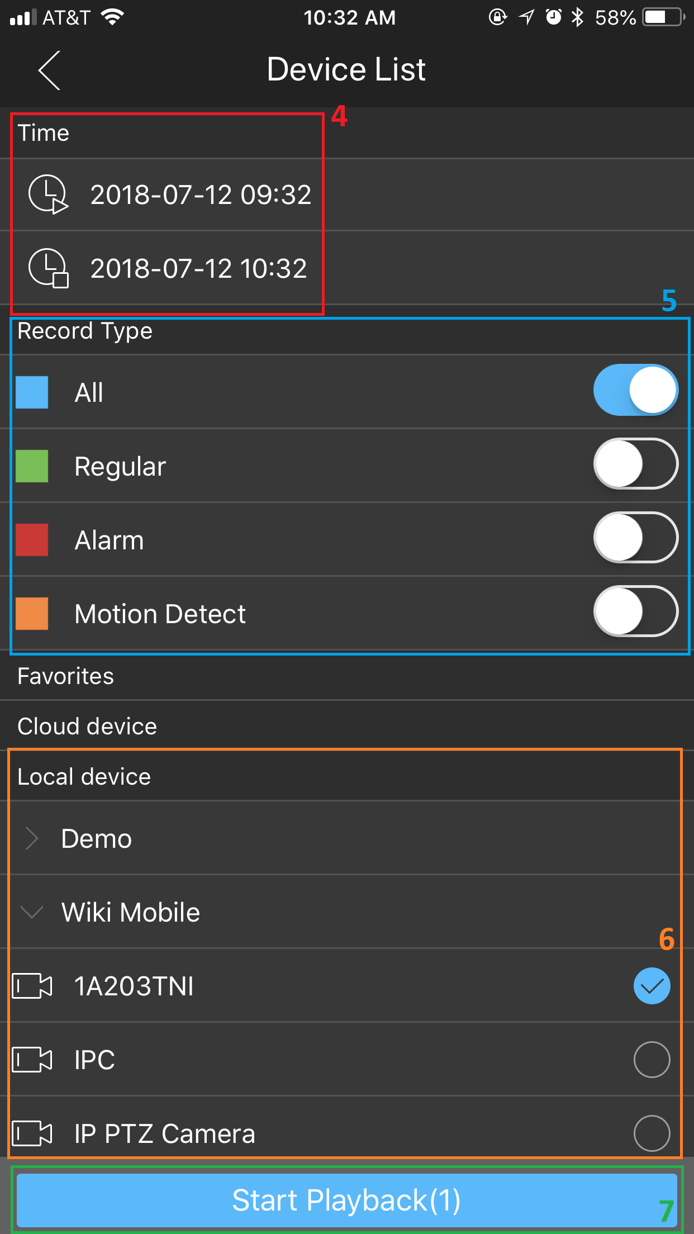The image size is (694, 1234).
Task: Expand the Demo device group
Action: [x=32, y=838]
